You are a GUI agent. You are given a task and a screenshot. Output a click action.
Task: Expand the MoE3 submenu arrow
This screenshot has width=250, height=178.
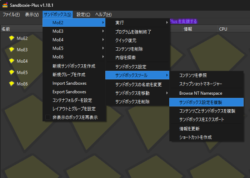[x=103, y=31]
